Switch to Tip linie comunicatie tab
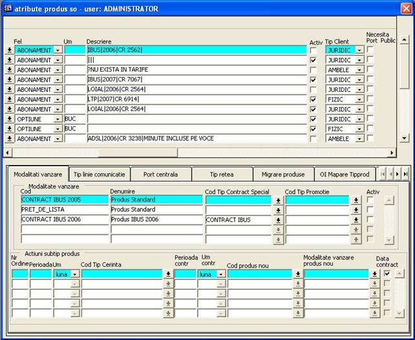The image size is (415, 340). tap(99, 175)
